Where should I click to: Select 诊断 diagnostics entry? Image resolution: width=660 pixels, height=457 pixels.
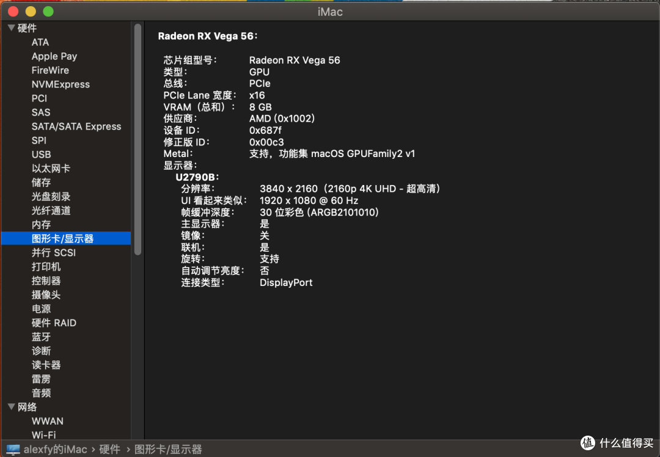coord(41,351)
